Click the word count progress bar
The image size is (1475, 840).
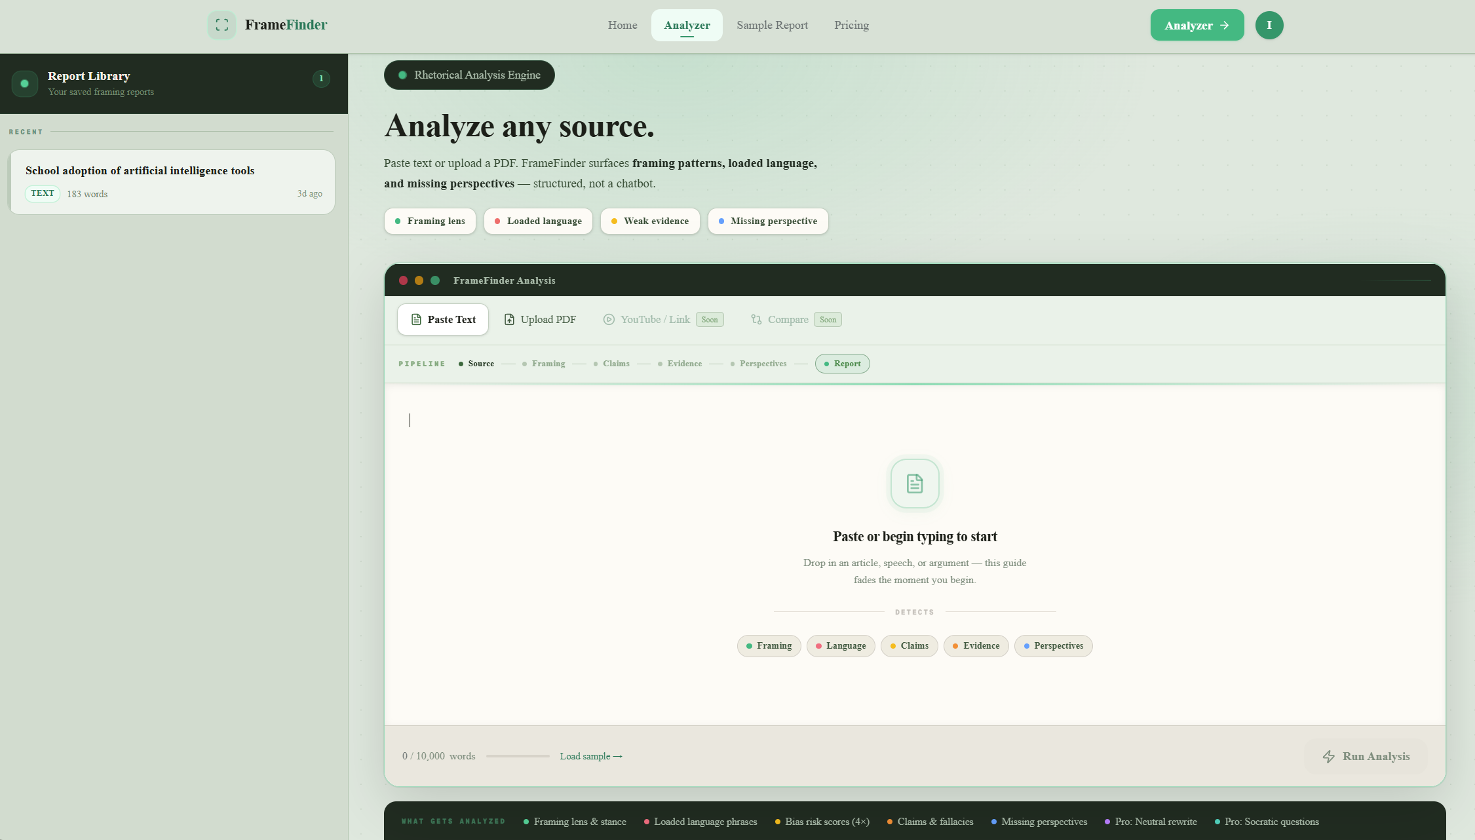(x=518, y=756)
